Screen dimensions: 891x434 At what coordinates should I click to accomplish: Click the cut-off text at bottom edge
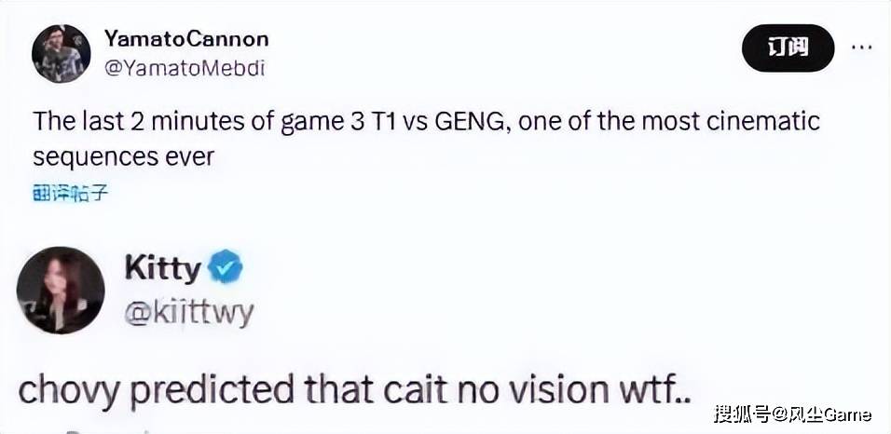[x=108, y=430]
